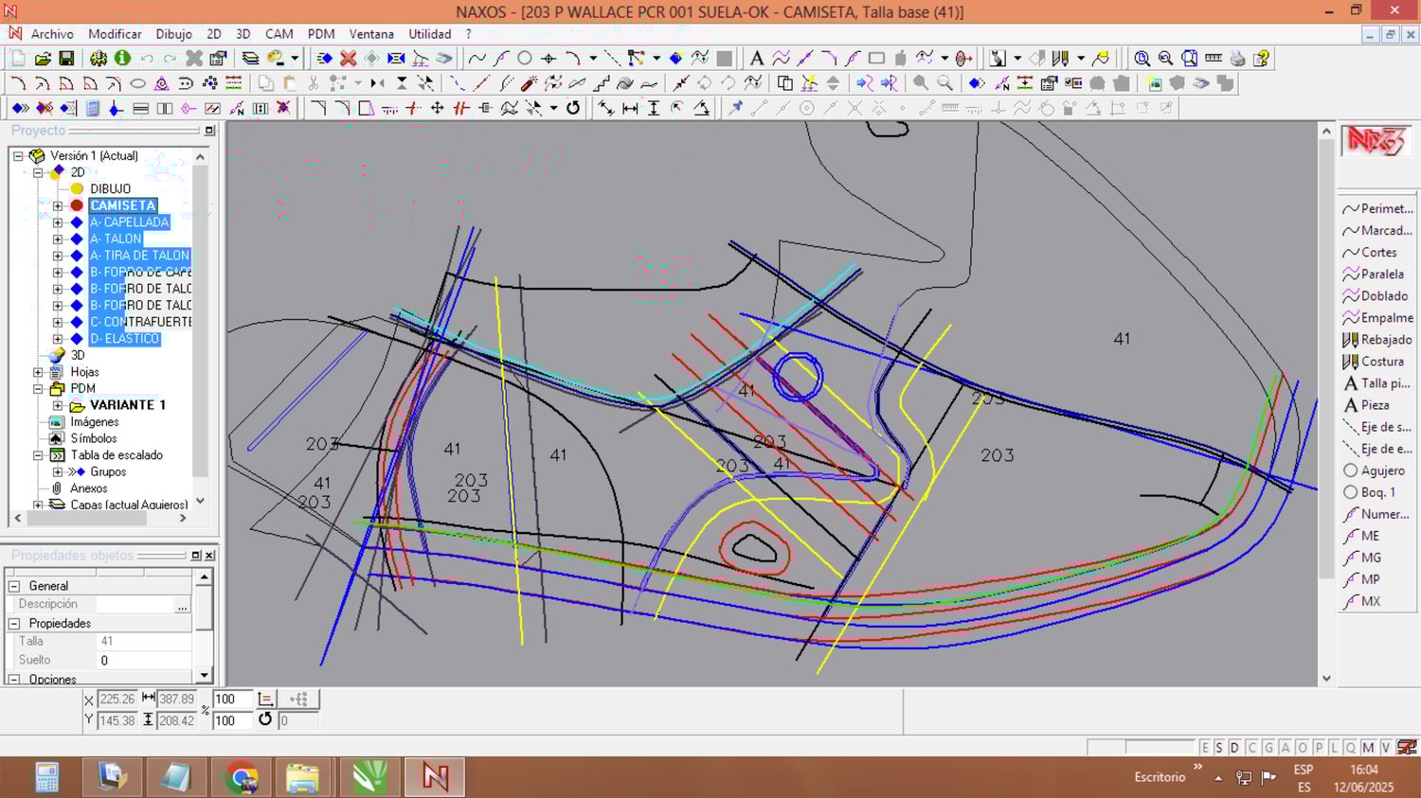The width and height of the screenshot is (1421, 798).
Task: Select the text tool 'A' icon
Action: tap(756, 59)
